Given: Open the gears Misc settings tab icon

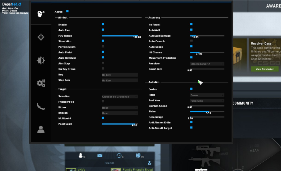Looking at the screenshot, I should pos(41,83).
